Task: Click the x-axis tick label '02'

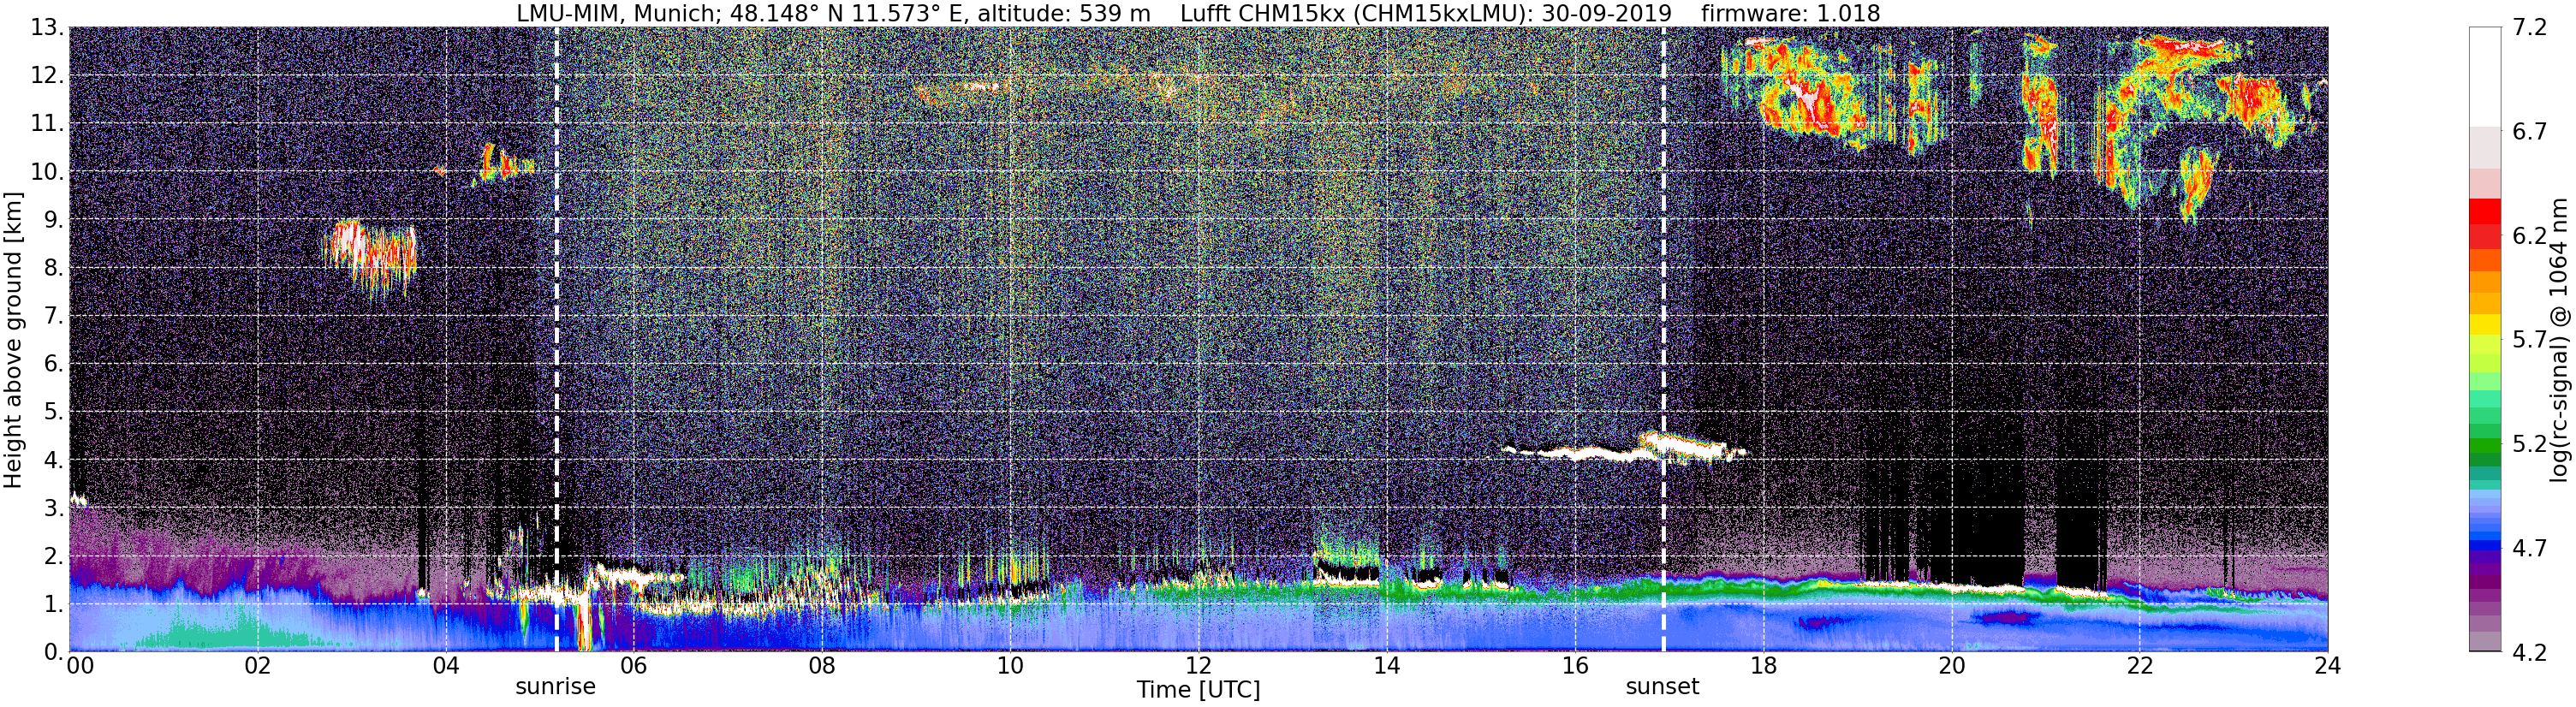Action: (257, 666)
